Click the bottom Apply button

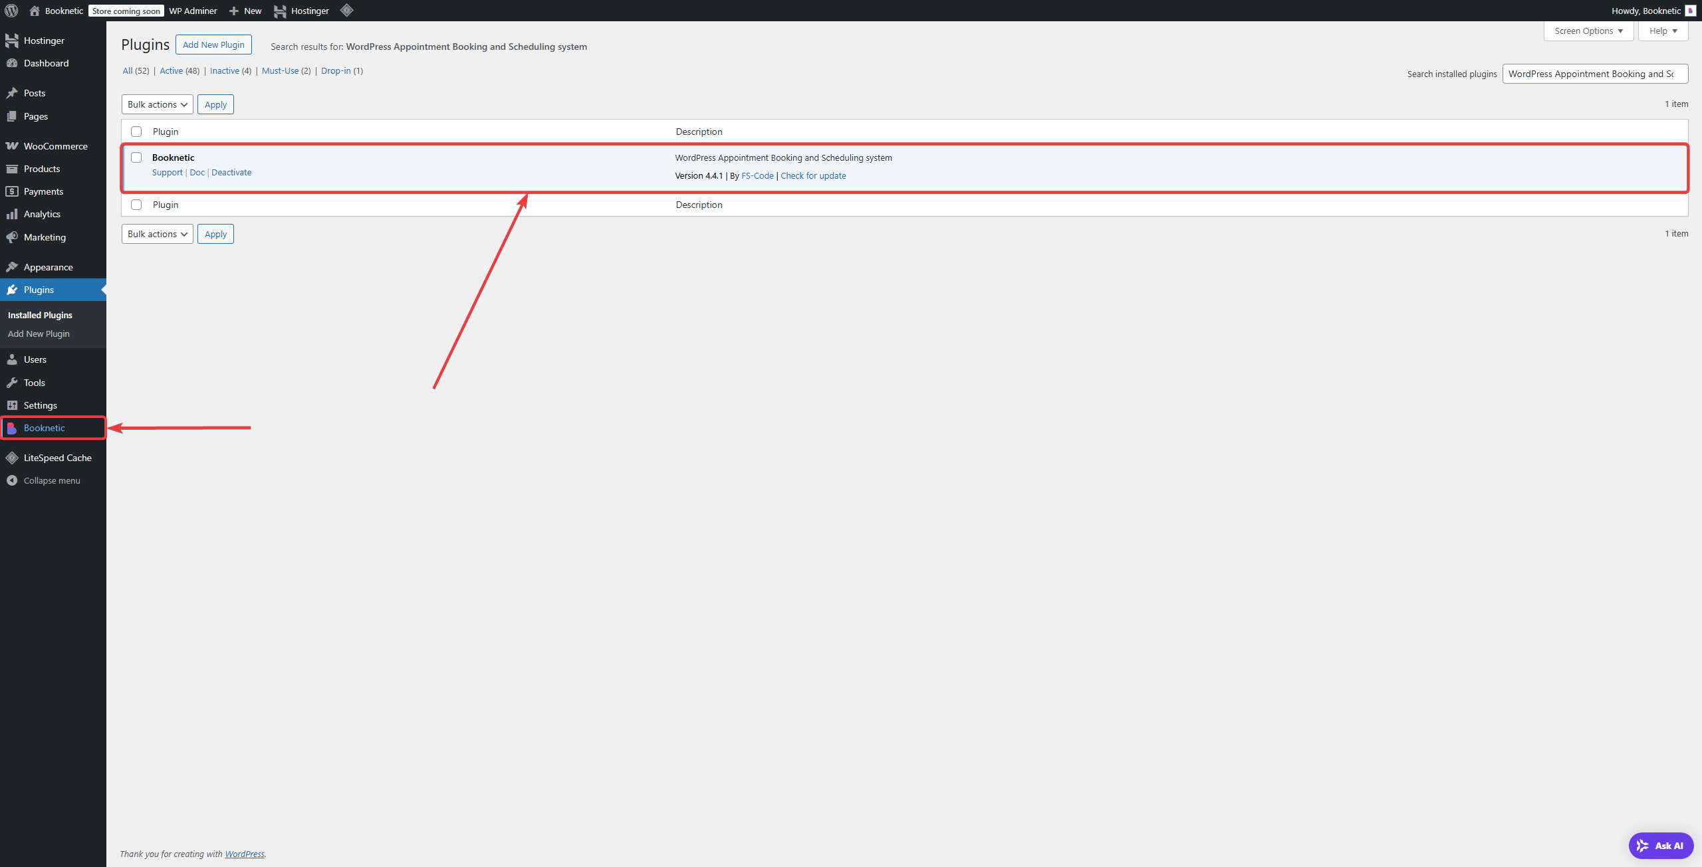point(215,234)
